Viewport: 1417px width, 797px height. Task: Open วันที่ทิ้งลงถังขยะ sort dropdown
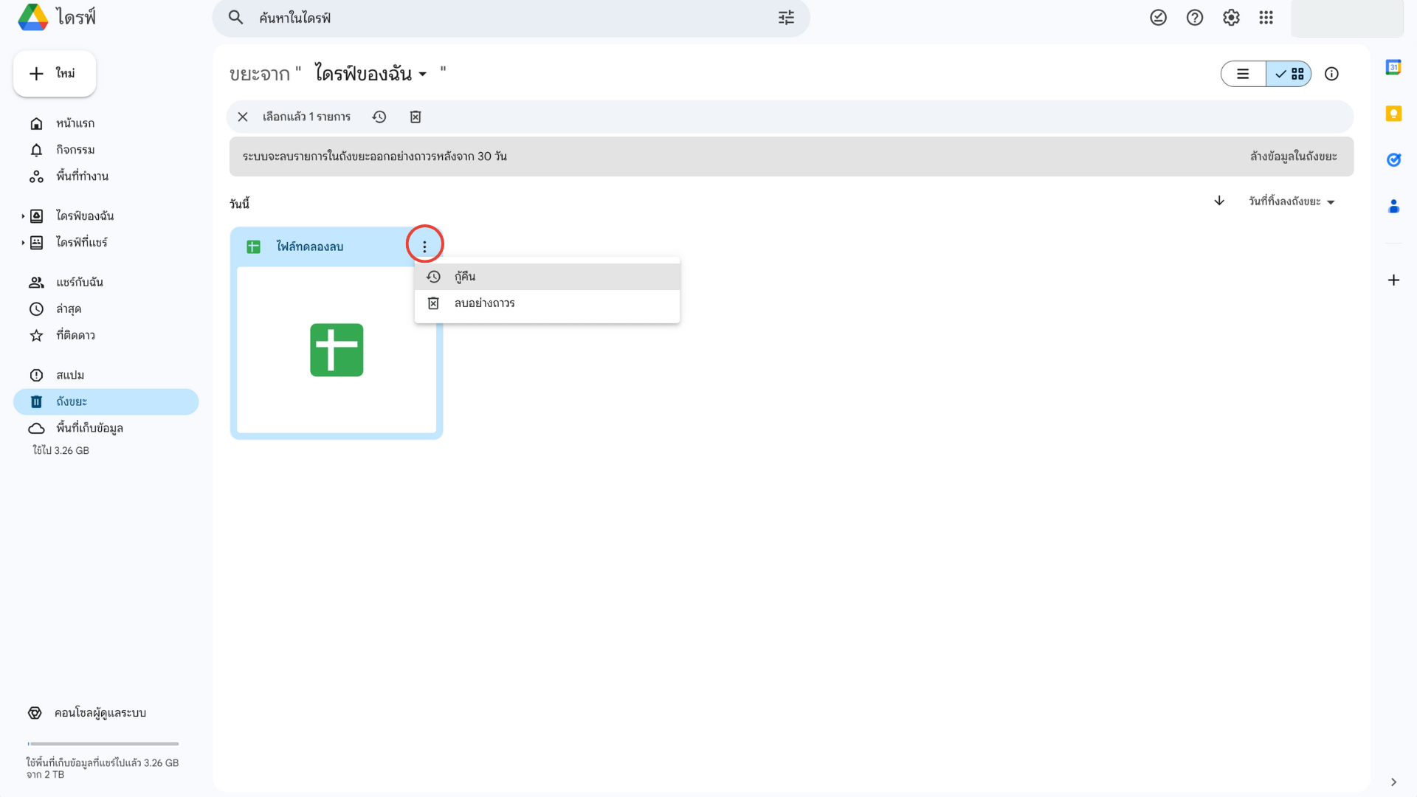tap(1292, 201)
